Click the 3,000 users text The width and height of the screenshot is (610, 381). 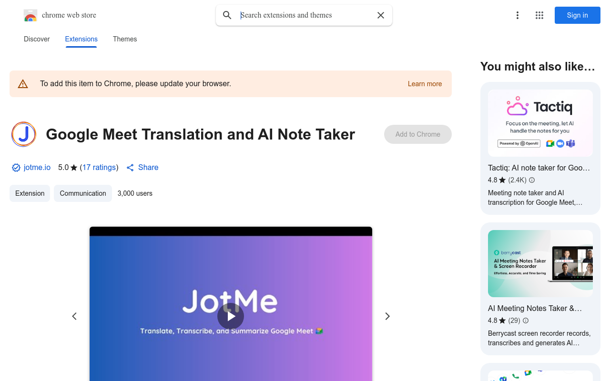(135, 193)
